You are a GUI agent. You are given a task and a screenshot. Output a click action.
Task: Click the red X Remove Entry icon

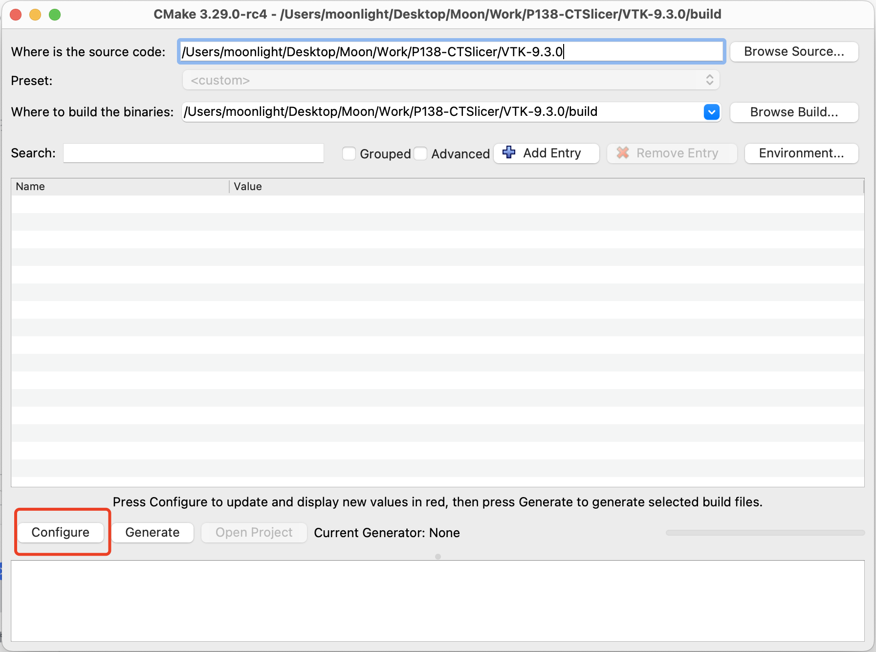click(x=623, y=152)
